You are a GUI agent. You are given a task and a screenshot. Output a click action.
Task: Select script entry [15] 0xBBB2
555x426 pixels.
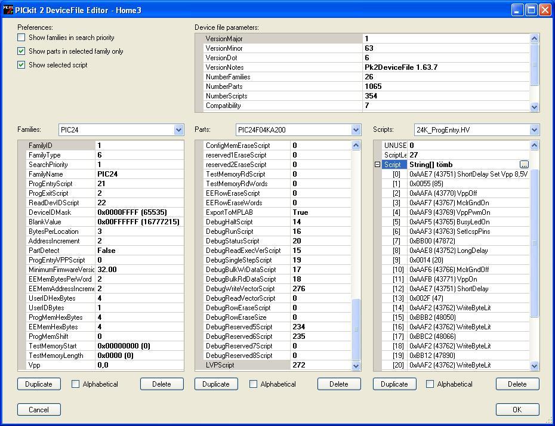click(x=455, y=317)
